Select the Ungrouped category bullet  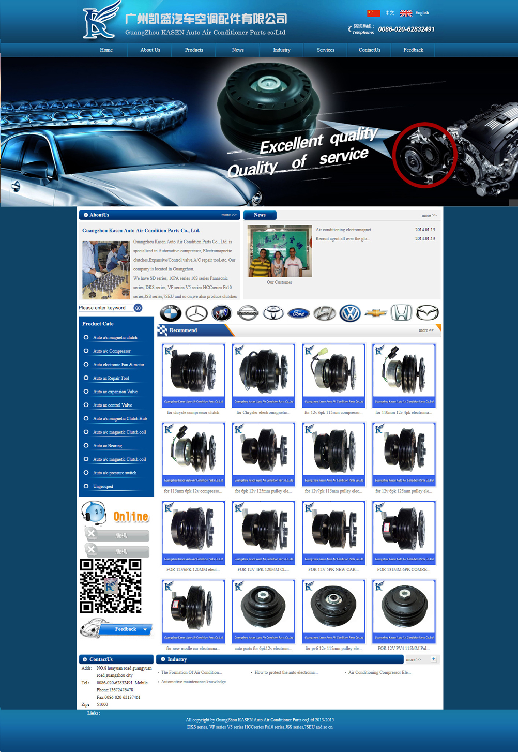(86, 486)
